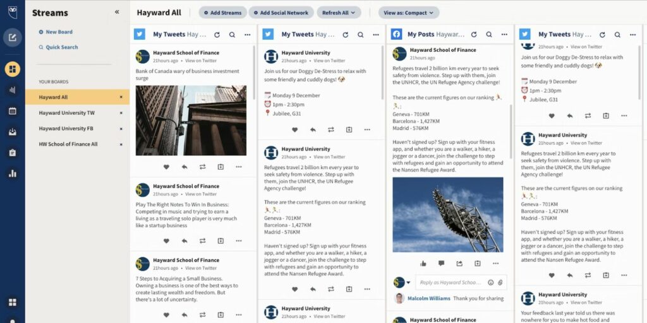Image resolution: width=647 pixels, height=323 pixels.
Task: Open the View as: Compact dropdown
Action: [x=409, y=13]
